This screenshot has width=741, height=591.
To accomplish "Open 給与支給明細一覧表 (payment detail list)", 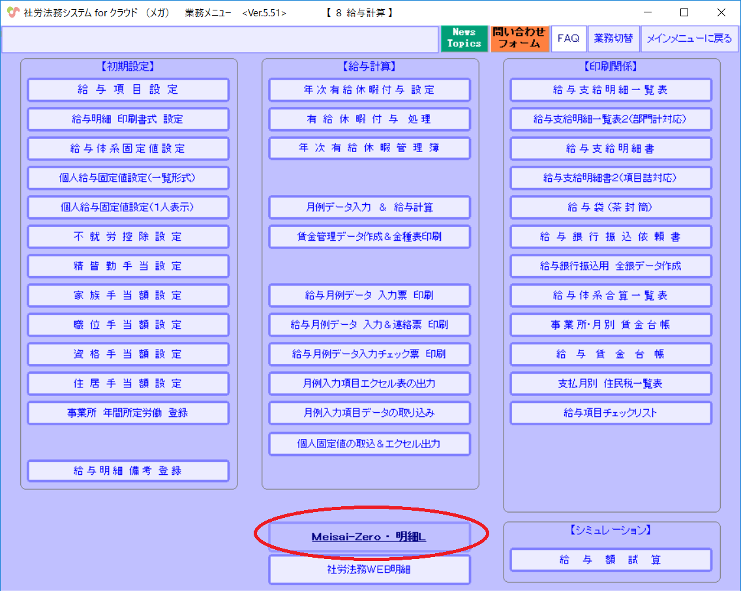I will click(x=610, y=89).
